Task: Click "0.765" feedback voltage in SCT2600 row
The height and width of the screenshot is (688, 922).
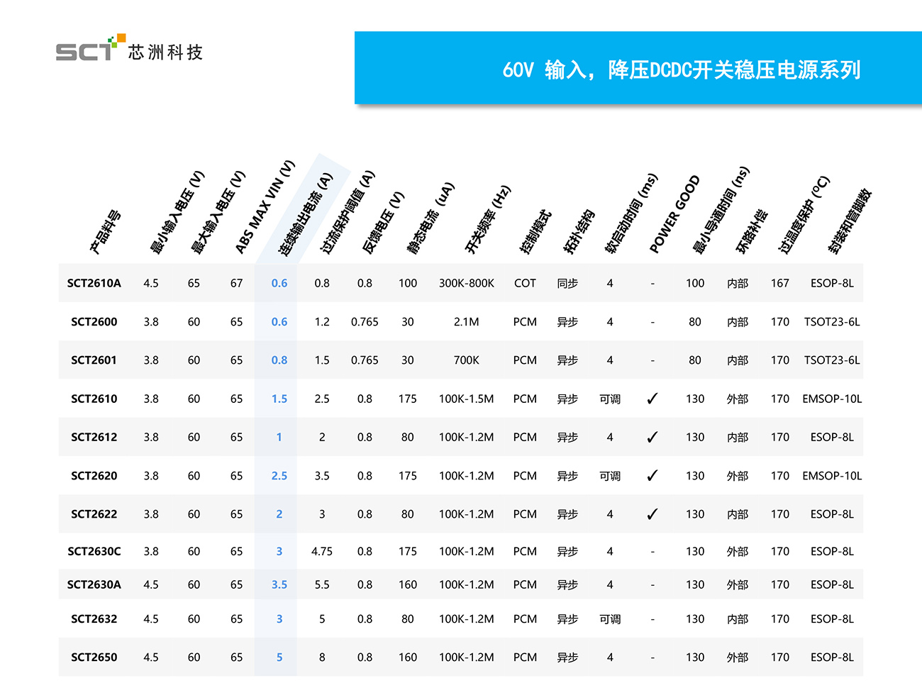Action: point(365,321)
